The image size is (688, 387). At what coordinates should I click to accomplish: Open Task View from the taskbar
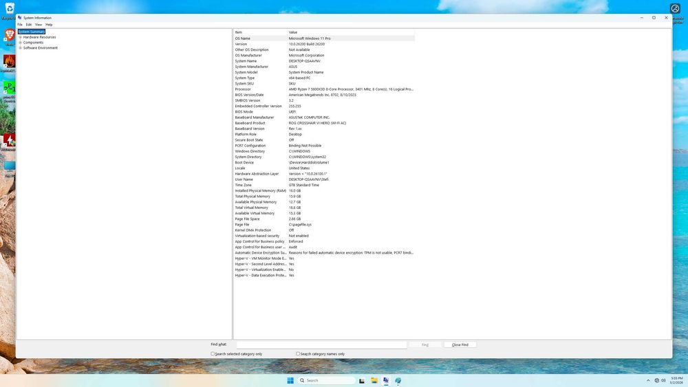pos(362,380)
